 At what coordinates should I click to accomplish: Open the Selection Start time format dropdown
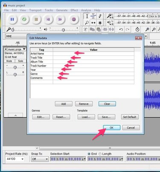coord(84,159)
